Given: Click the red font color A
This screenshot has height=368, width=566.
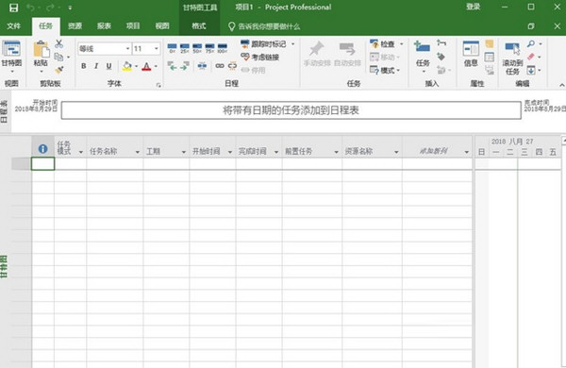Looking at the screenshot, I should [x=146, y=66].
